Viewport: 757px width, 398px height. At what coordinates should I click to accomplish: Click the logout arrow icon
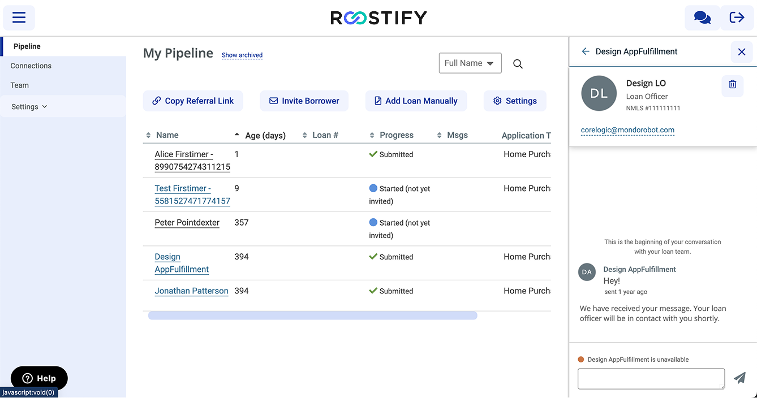737,18
